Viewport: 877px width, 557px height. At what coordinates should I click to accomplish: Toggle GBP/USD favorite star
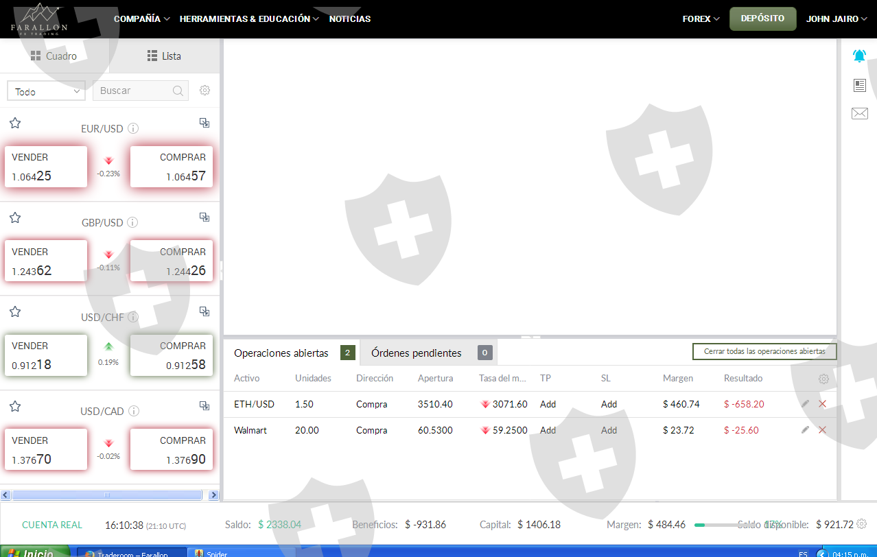[15, 217]
